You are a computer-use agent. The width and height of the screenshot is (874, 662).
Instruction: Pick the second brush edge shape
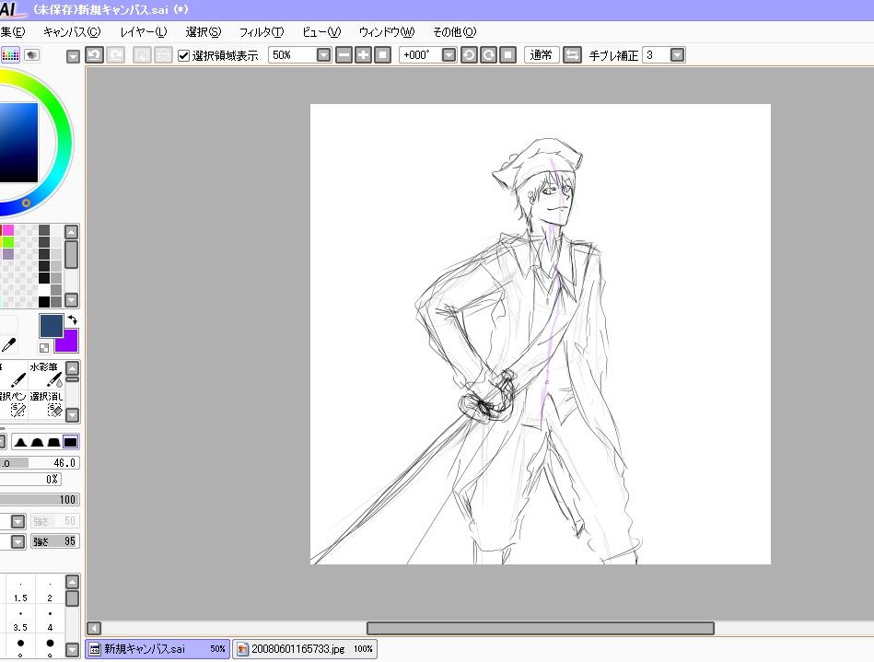38,442
